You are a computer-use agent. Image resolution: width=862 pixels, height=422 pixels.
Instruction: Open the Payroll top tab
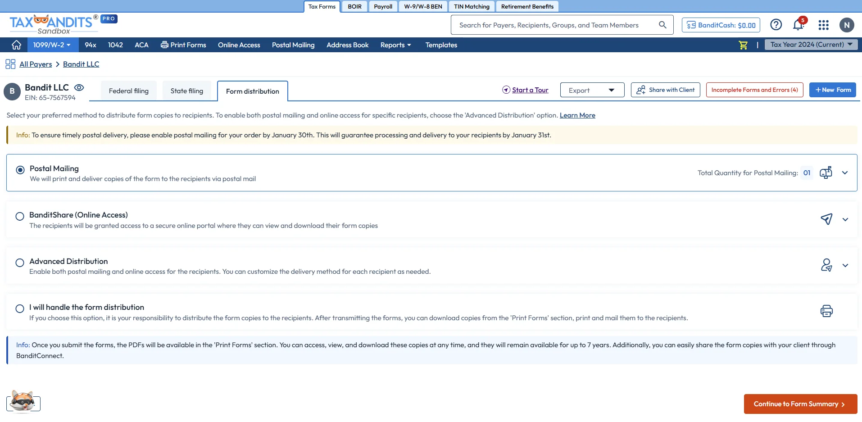point(383,6)
